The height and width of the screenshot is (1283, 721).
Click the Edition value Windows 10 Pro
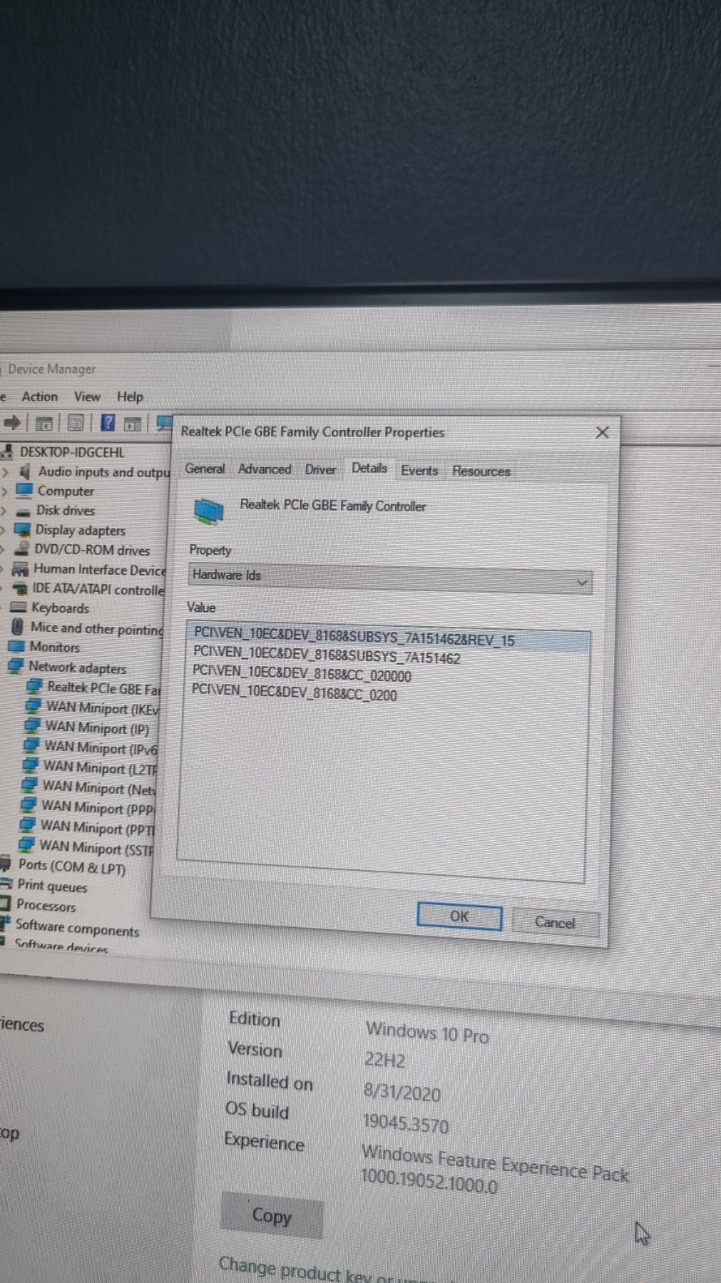pos(427,1032)
